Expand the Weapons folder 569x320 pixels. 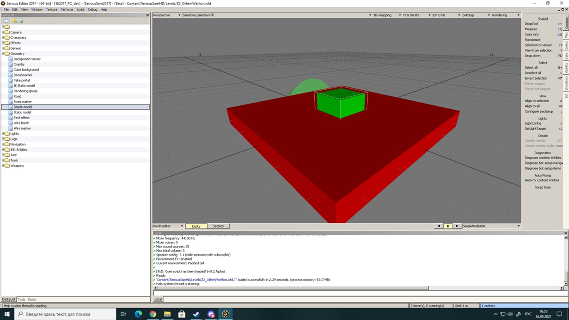click(4, 166)
